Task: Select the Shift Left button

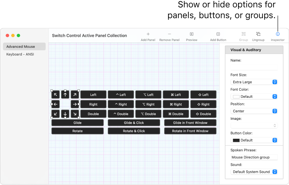Action: pos(203,95)
